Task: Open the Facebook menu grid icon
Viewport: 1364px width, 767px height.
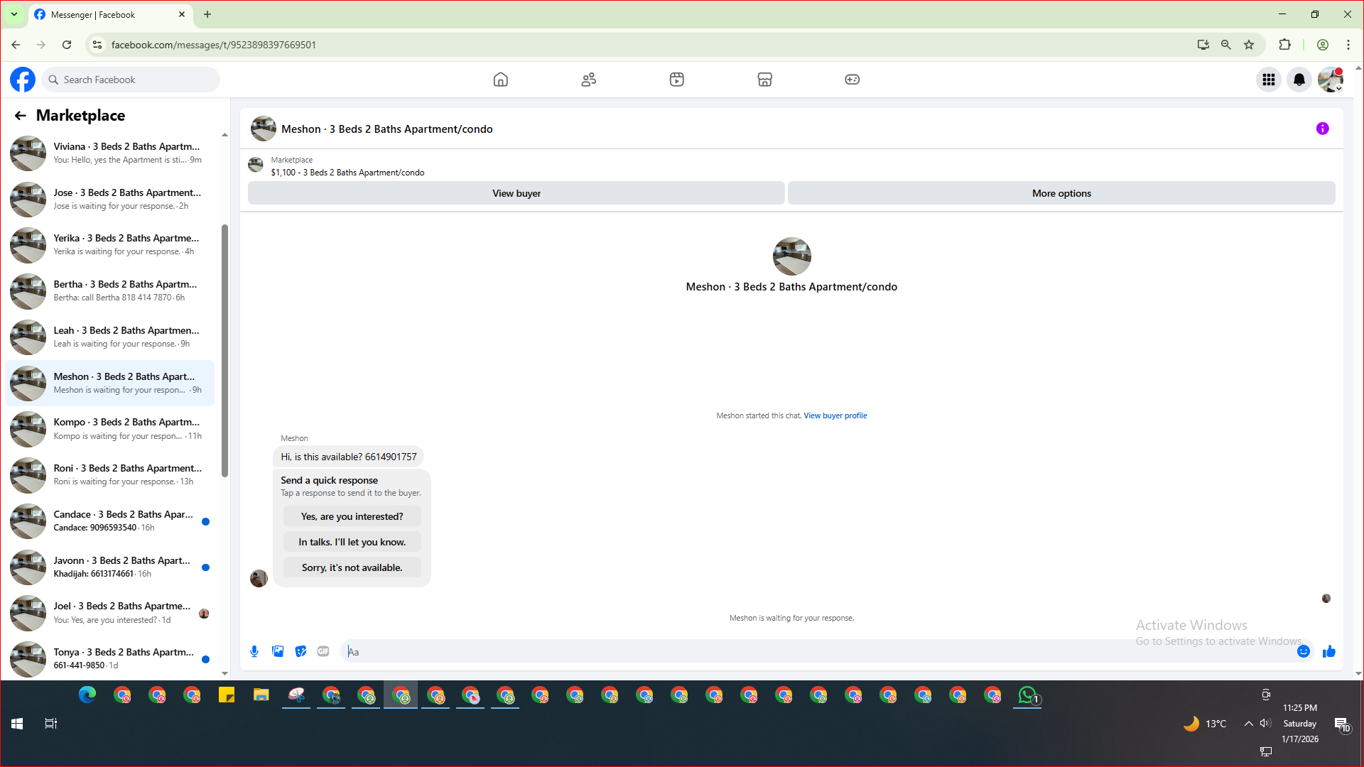Action: [x=1269, y=80]
